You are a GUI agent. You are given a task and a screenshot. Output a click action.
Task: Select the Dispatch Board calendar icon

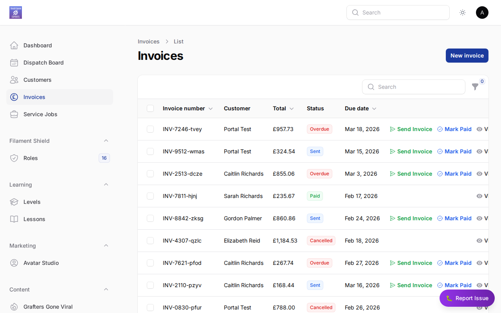pos(14,63)
